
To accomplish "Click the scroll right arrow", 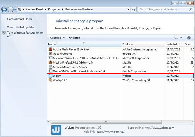I will tap(192, 122).
